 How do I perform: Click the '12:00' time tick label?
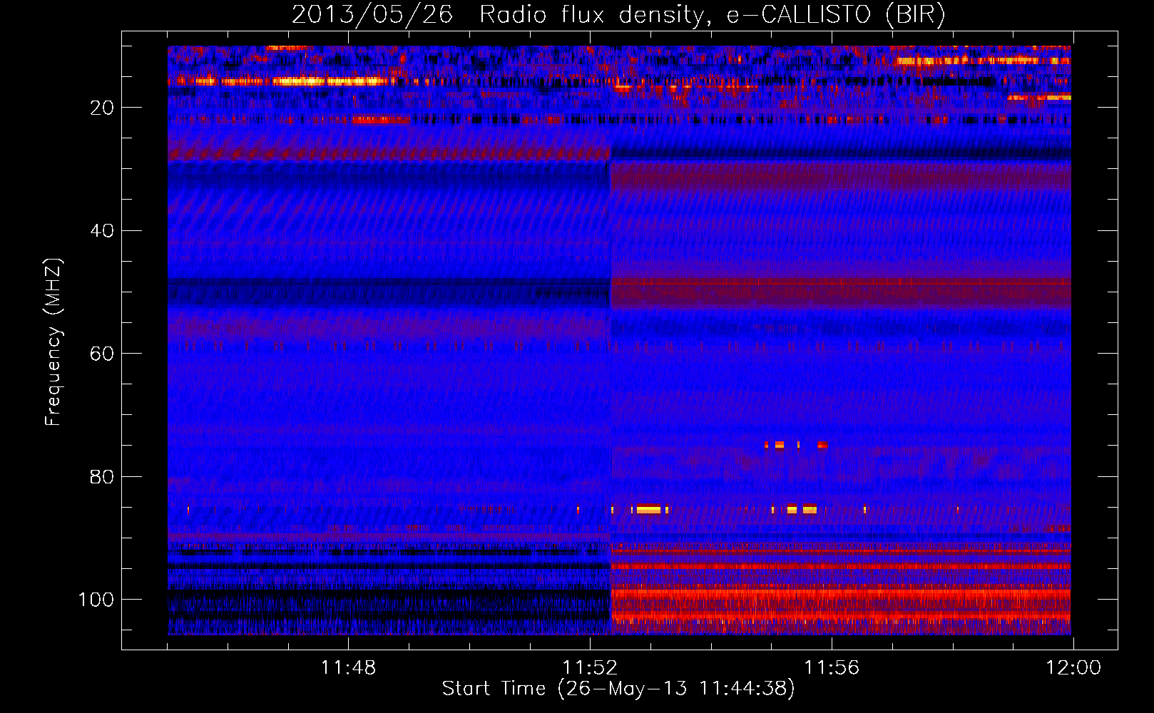(1073, 668)
